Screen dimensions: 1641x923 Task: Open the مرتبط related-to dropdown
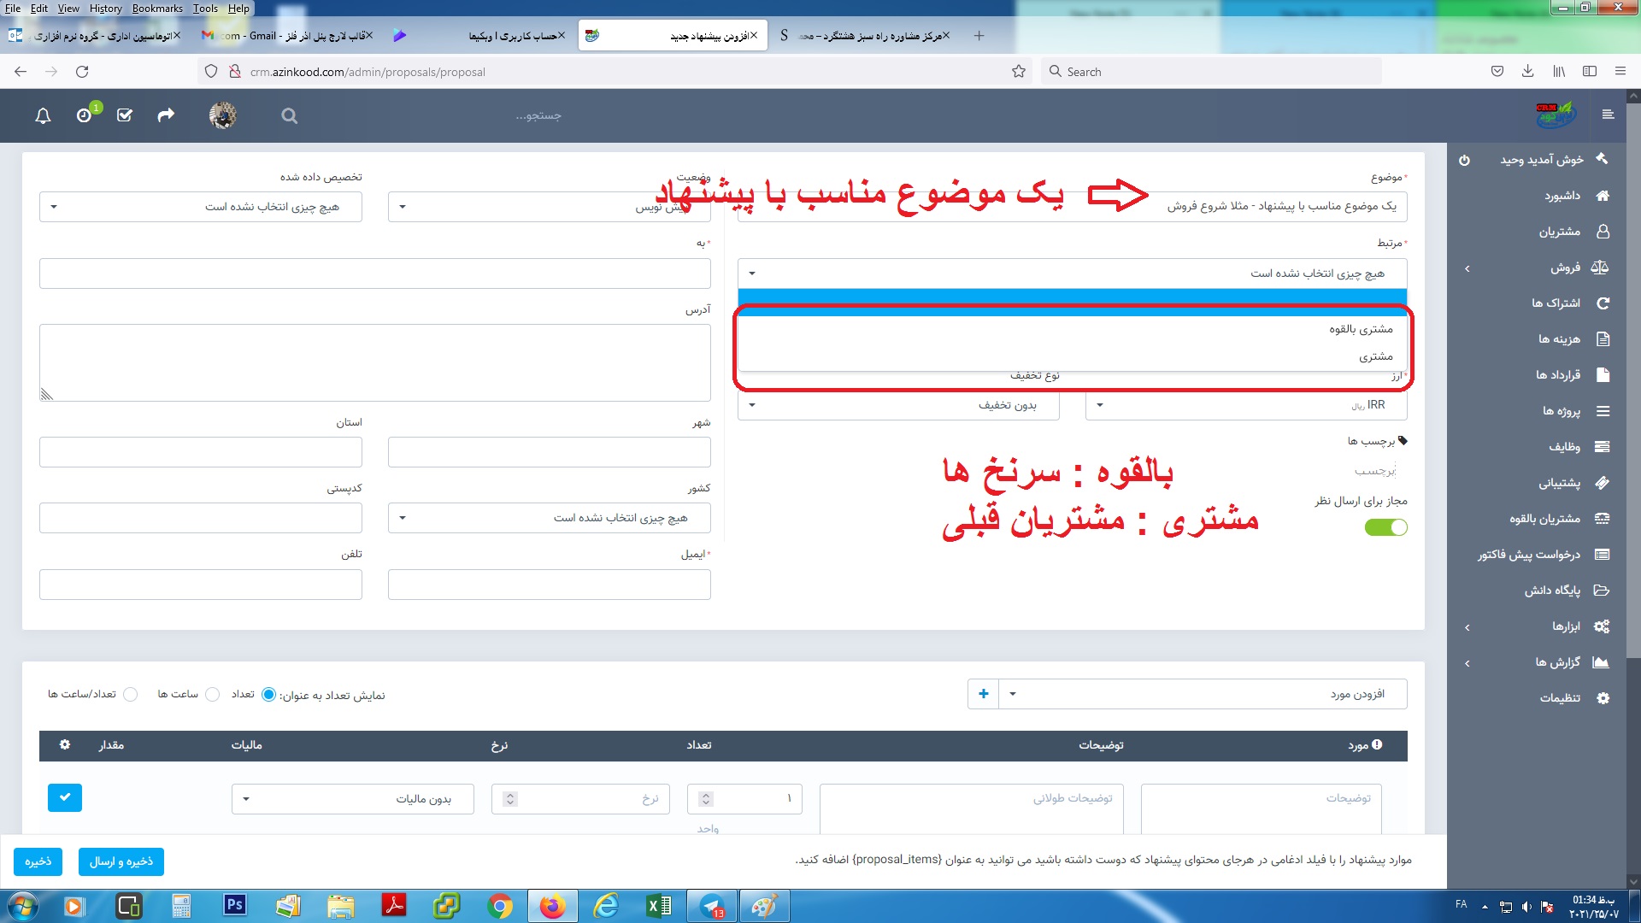(x=1072, y=273)
